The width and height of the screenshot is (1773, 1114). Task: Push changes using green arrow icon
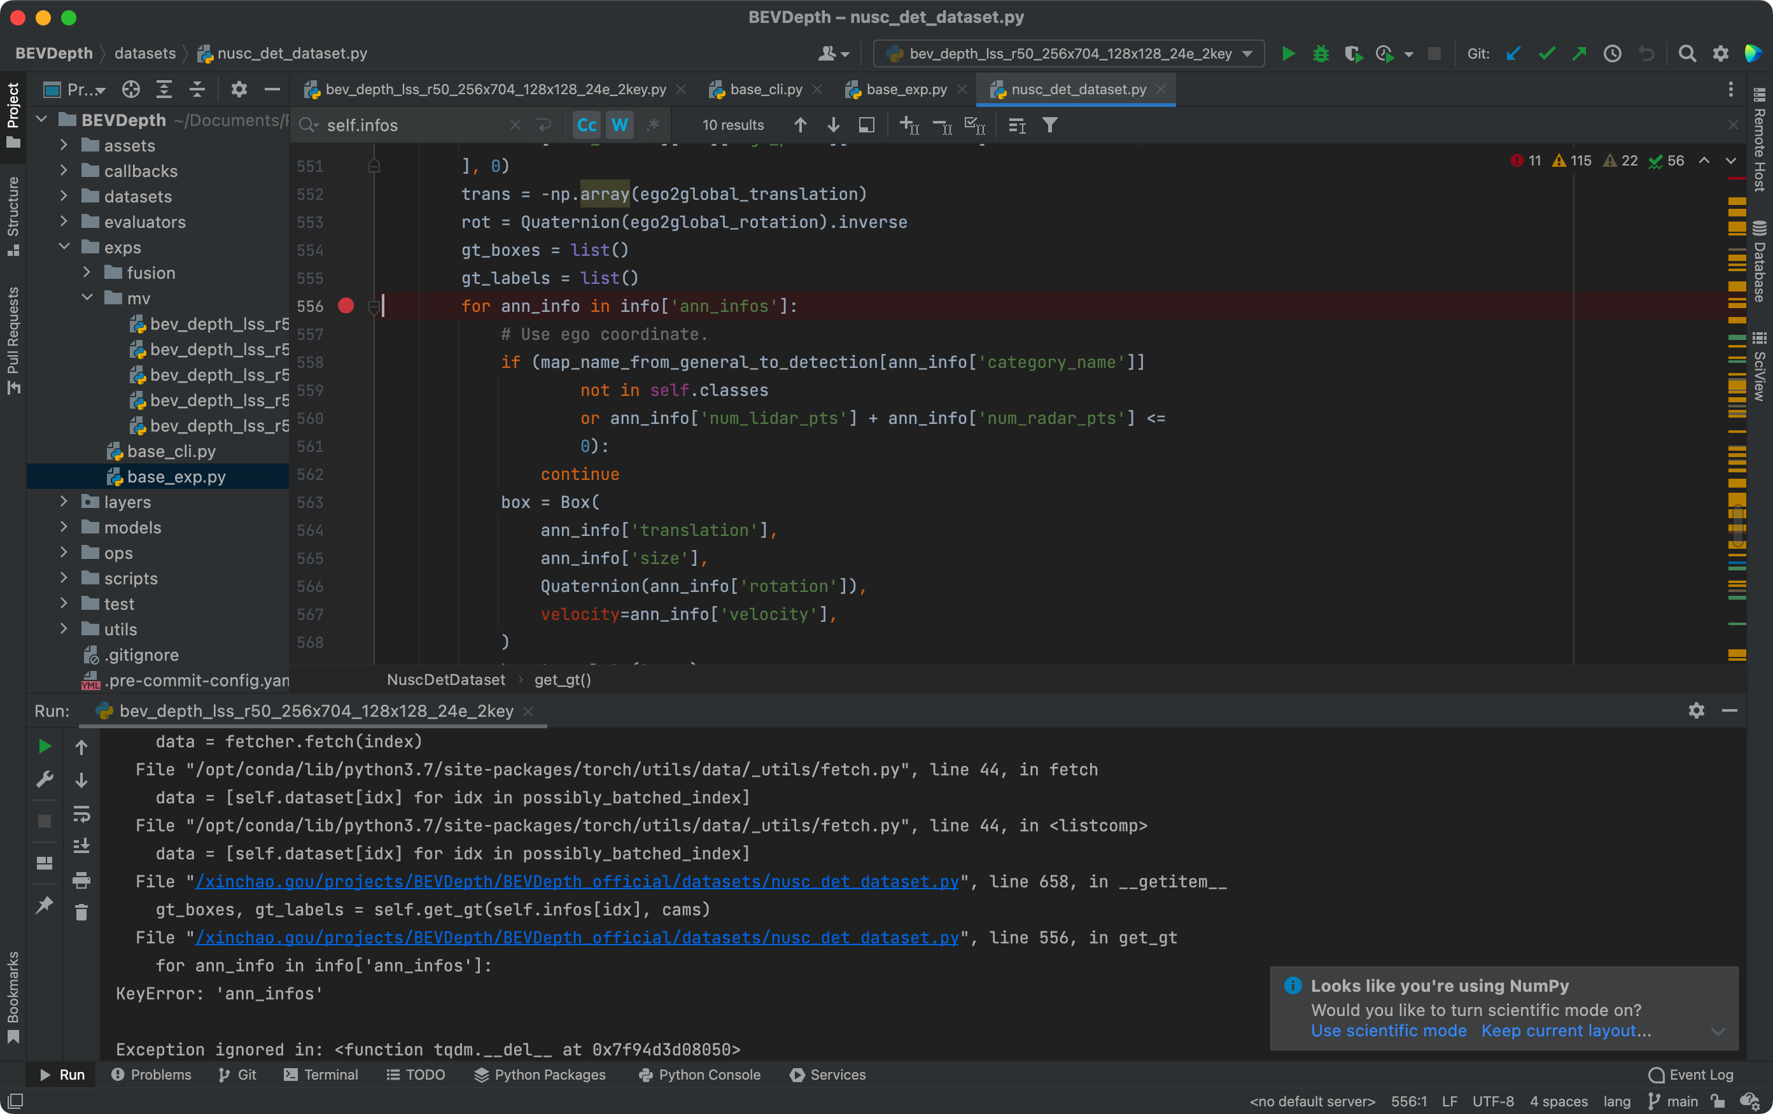[1579, 53]
